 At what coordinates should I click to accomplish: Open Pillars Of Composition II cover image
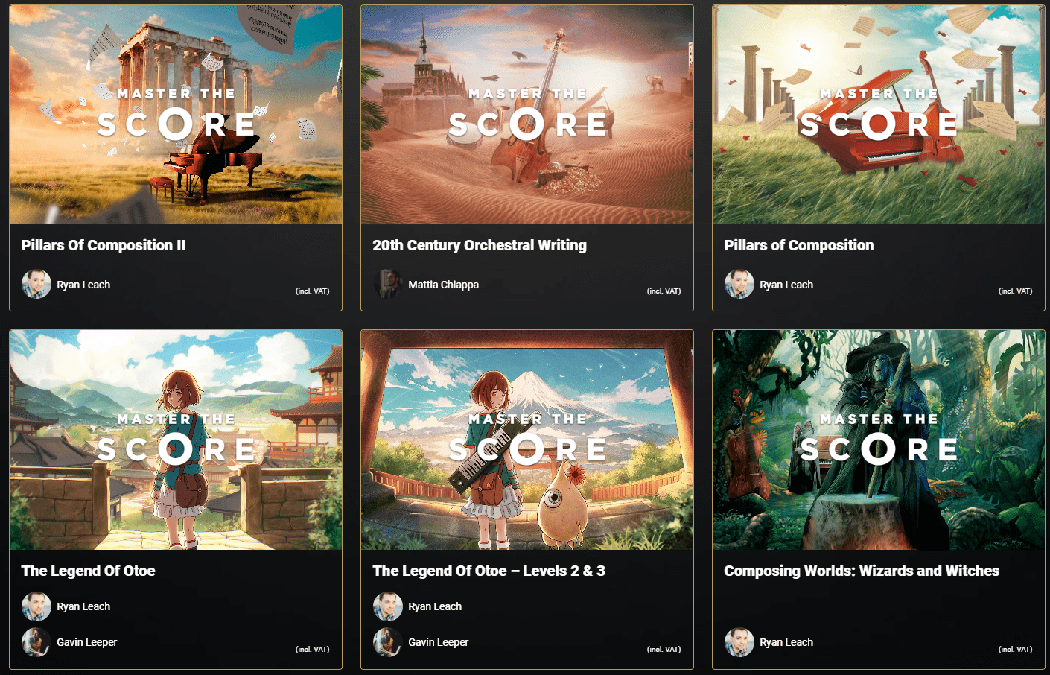tap(176, 115)
